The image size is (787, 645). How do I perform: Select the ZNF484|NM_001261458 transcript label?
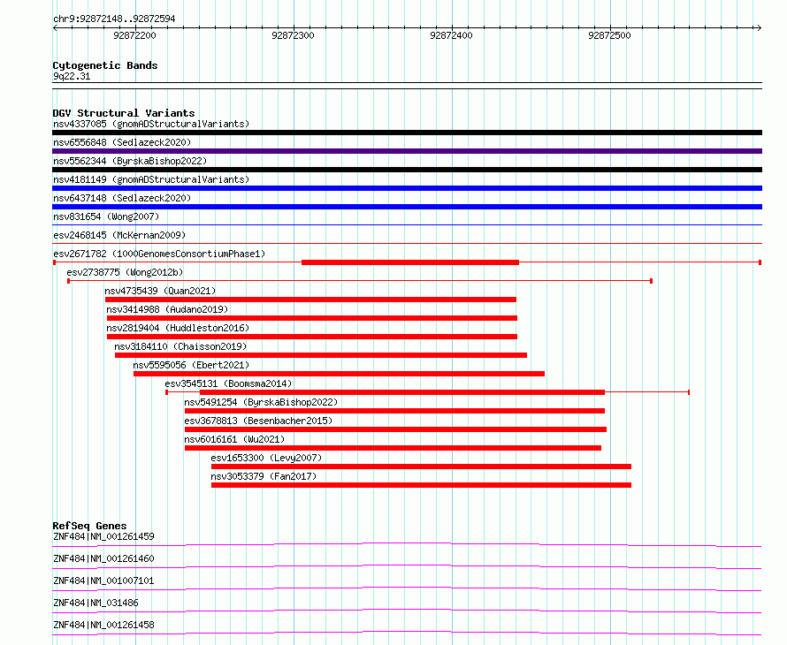(103, 625)
